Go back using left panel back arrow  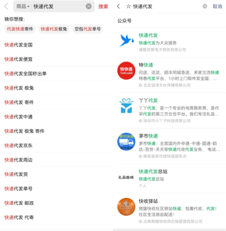pos(7,6)
